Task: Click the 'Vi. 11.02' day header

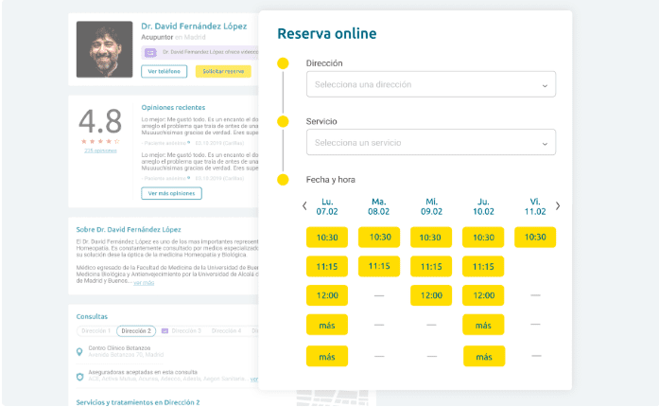Action: tap(535, 206)
